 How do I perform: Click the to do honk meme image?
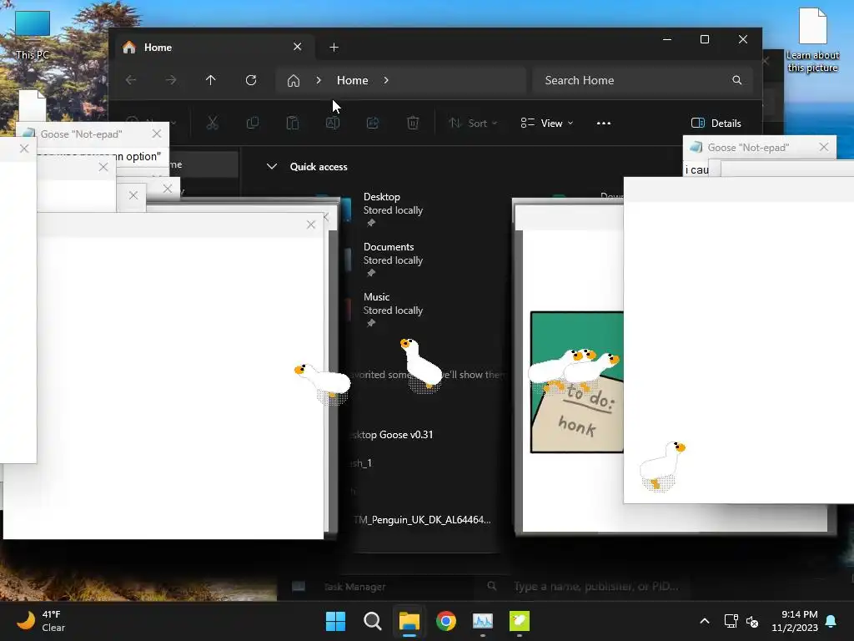pos(577,382)
